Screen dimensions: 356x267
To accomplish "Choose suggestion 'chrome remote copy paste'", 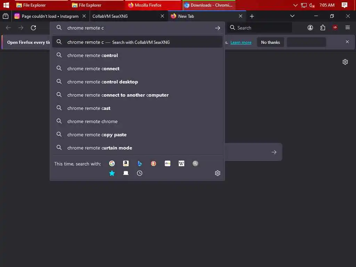I will point(137,135).
